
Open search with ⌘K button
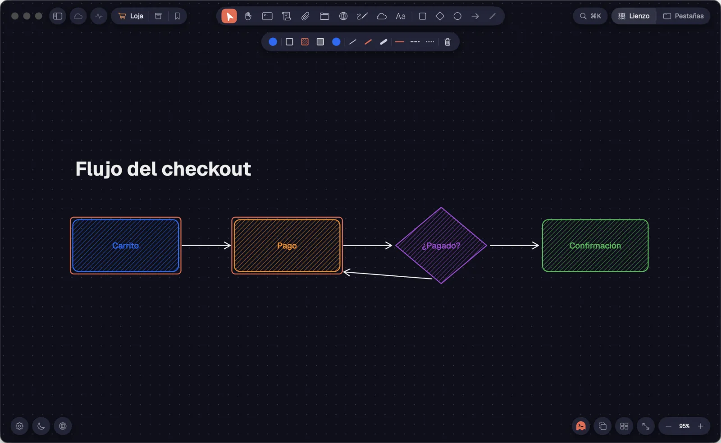tap(590, 16)
